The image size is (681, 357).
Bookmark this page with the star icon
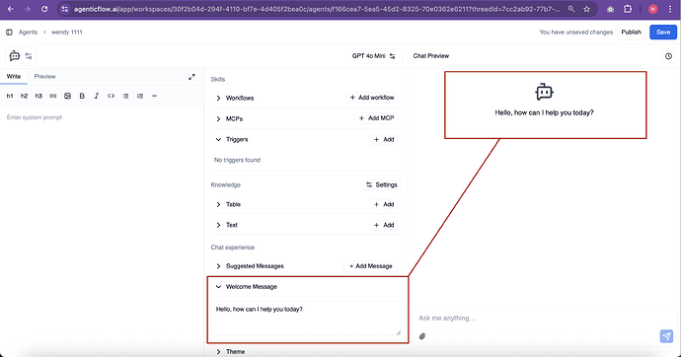587,9
